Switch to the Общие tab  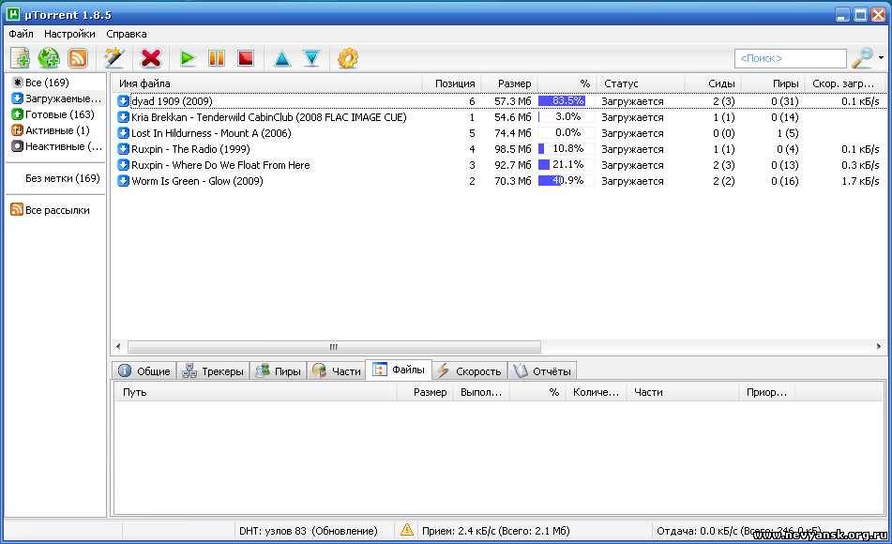[144, 371]
